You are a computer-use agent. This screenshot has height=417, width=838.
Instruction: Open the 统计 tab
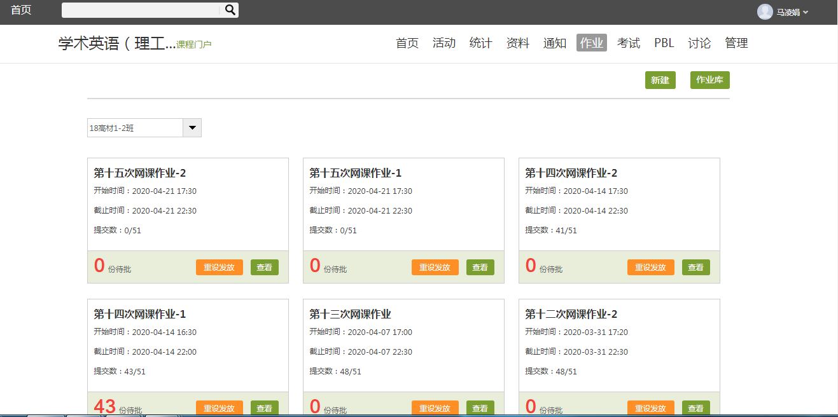point(481,43)
